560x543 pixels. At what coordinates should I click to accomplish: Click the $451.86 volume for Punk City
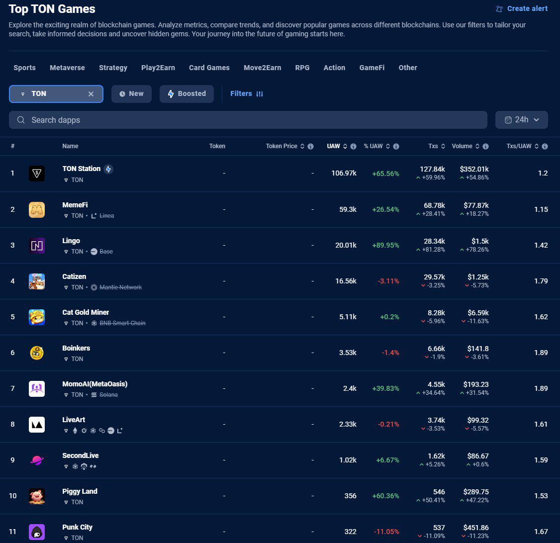tap(476, 528)
